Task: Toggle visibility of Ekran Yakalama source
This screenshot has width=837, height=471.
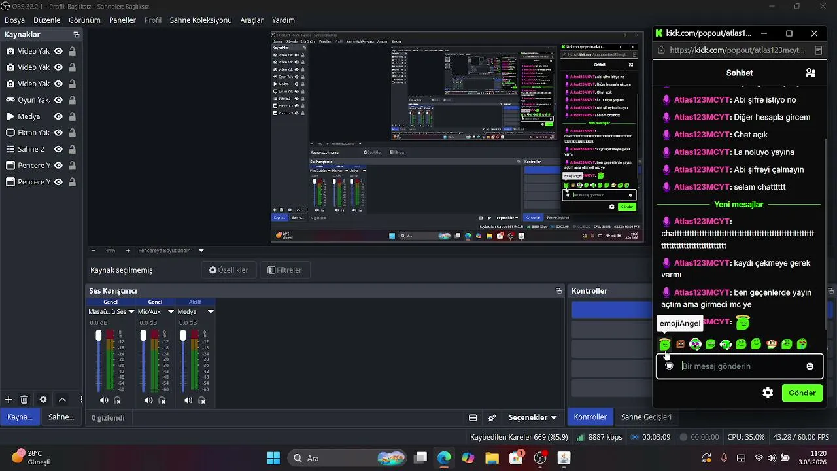Action: [58, 133]
